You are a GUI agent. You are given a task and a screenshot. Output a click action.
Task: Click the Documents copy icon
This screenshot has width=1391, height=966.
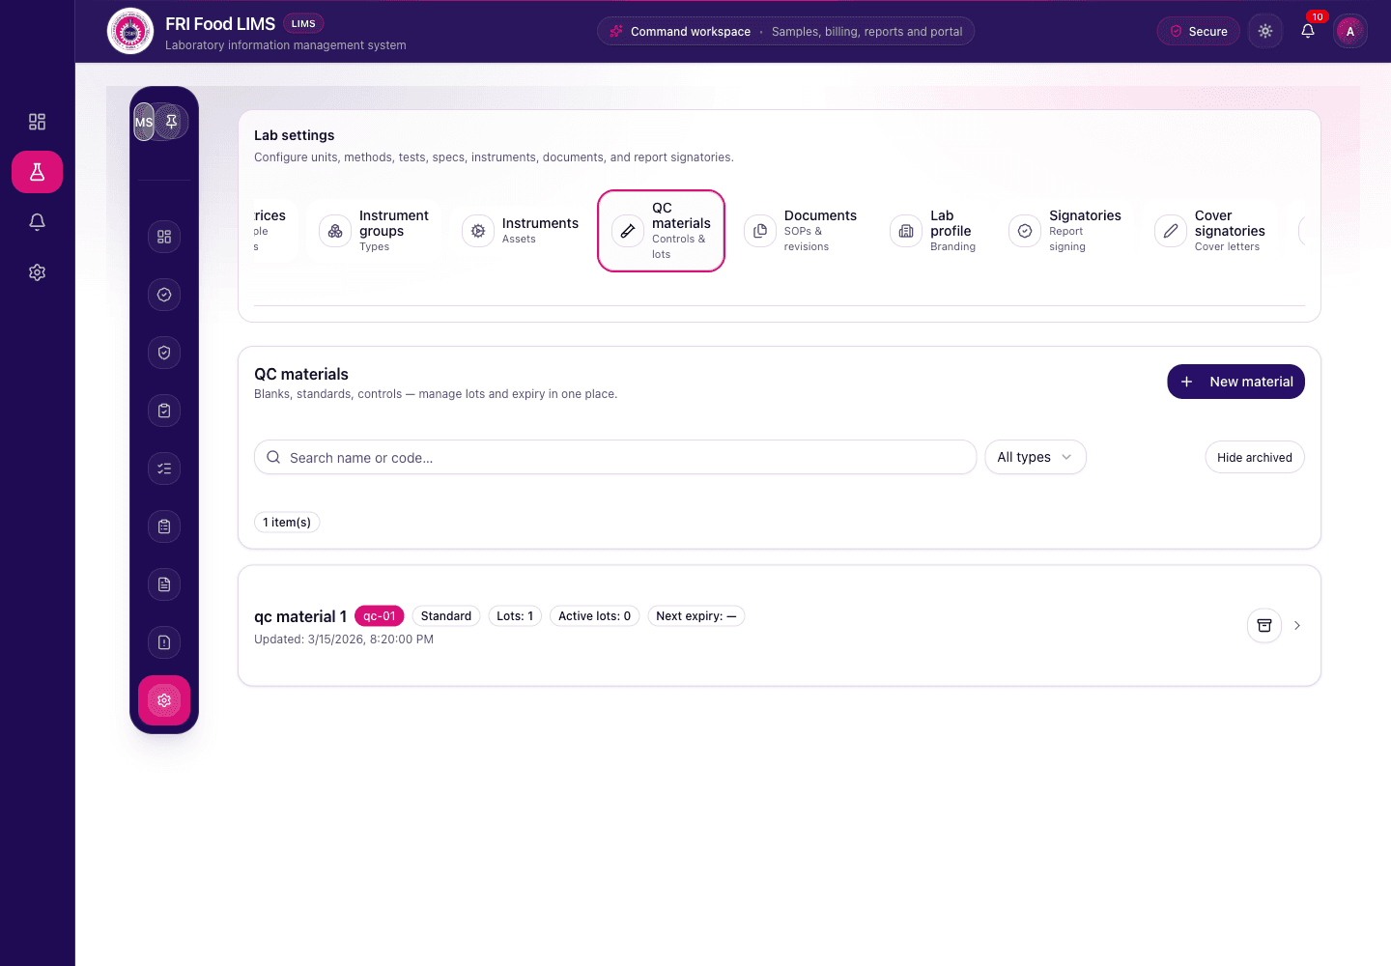tap(760, 231)
